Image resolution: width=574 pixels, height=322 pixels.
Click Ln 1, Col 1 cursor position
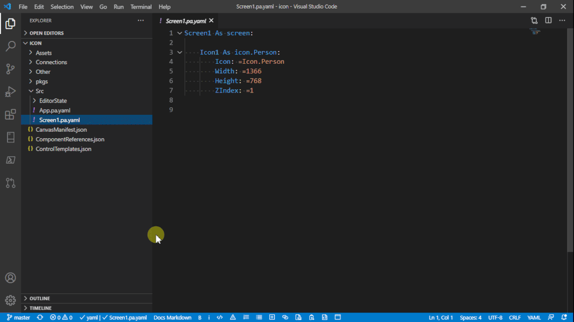441,317
